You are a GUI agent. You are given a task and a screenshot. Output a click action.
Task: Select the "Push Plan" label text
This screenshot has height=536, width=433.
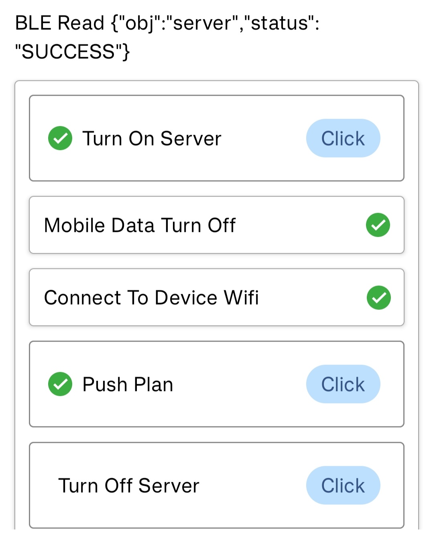click(x=128, y=385)
